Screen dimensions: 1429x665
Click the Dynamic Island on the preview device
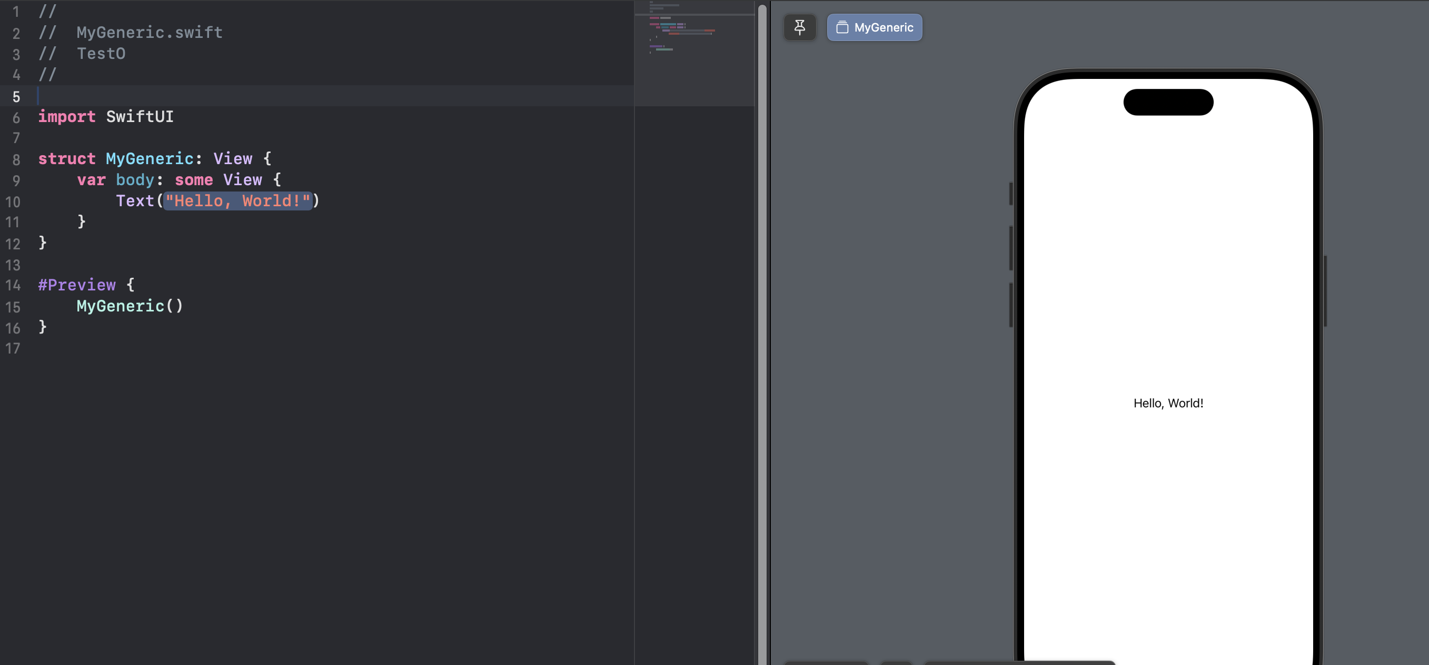point(1168,102)
